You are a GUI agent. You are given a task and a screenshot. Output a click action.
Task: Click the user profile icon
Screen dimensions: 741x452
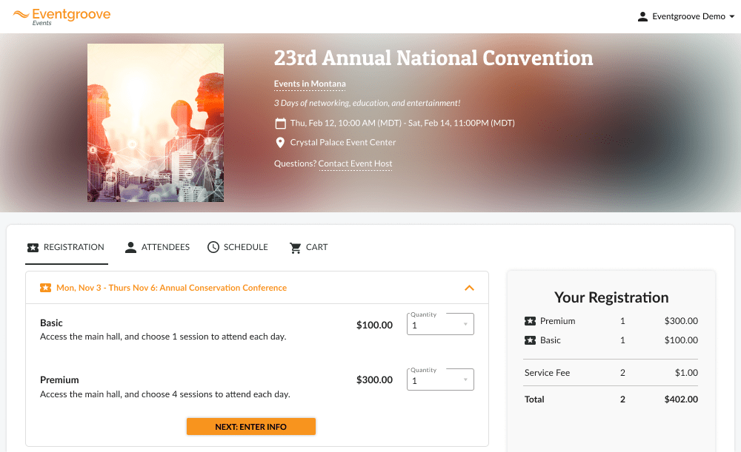642,16
